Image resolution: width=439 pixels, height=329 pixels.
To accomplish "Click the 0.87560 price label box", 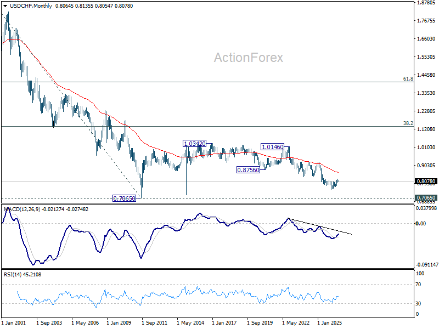I will [x=249, y=170].
